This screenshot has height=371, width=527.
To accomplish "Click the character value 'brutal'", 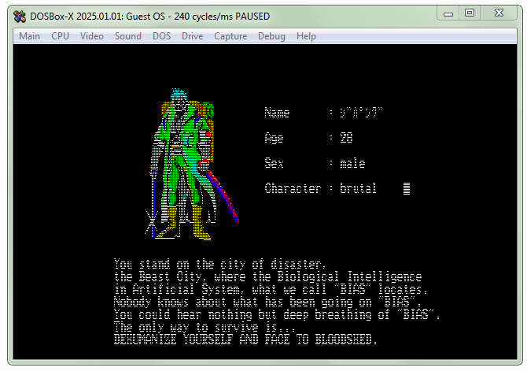I will pos(358,188).
